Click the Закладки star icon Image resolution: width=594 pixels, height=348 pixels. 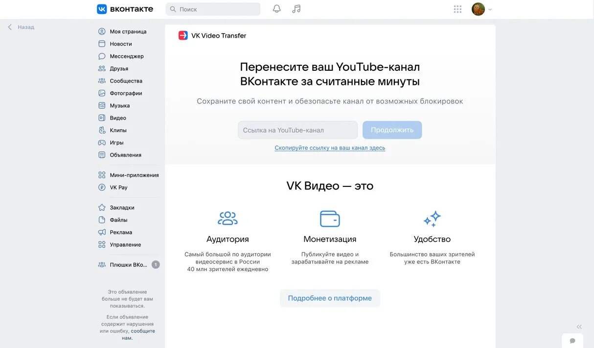(102, 207)
